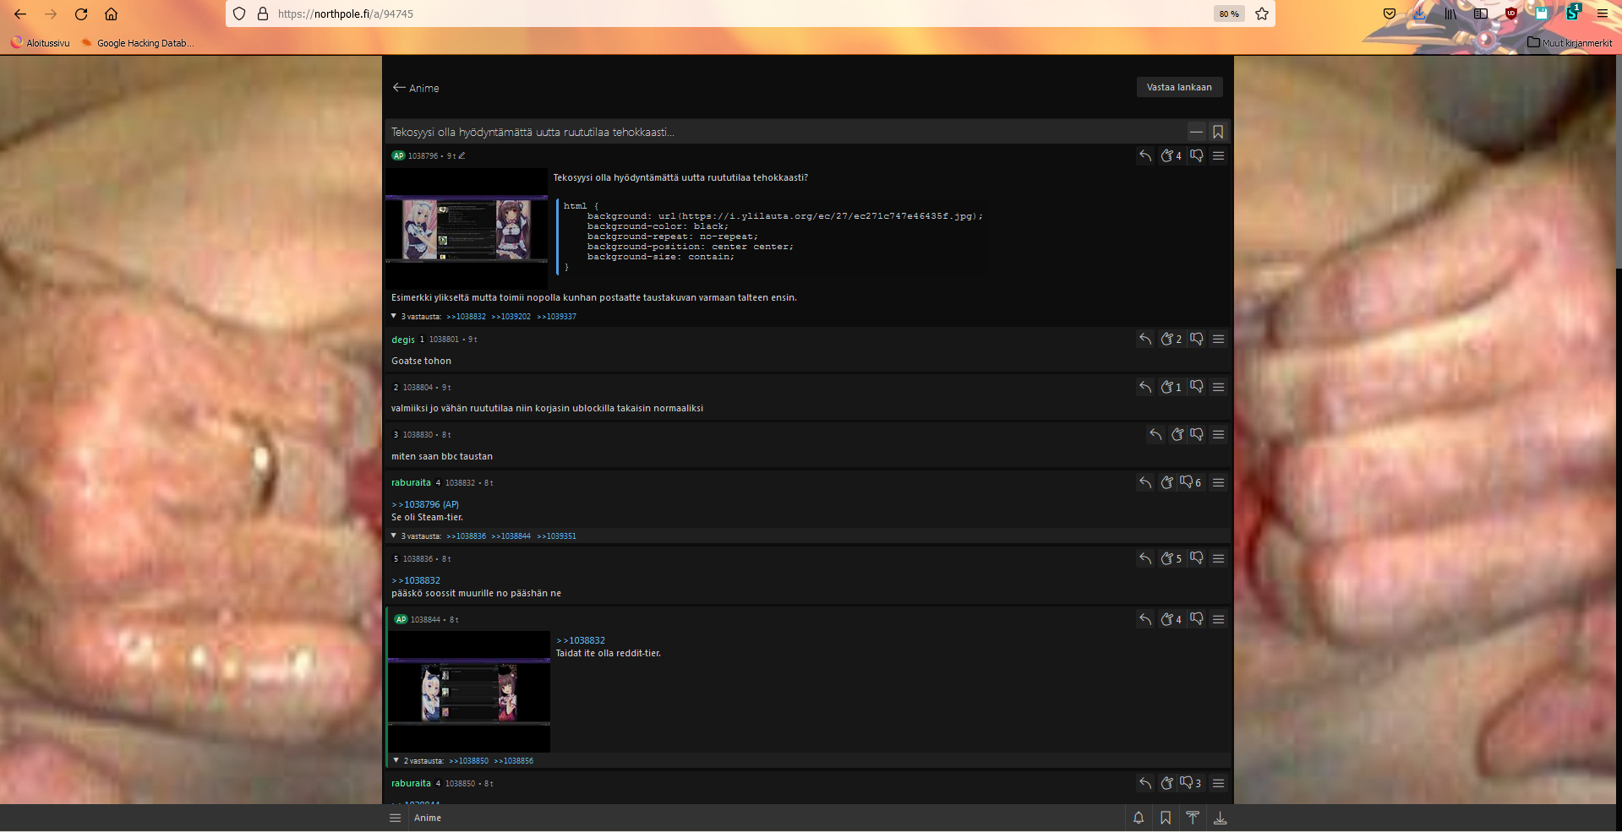This screenshot has height=832, width=1622.
Task: Downvote 'miten saan bbc taustan' post
Action: tap(1197, 434)
